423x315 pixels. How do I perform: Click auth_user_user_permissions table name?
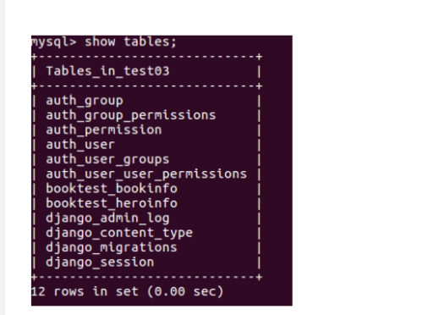(146, 174)
